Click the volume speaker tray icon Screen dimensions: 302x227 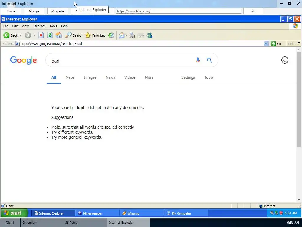(272, 213)
